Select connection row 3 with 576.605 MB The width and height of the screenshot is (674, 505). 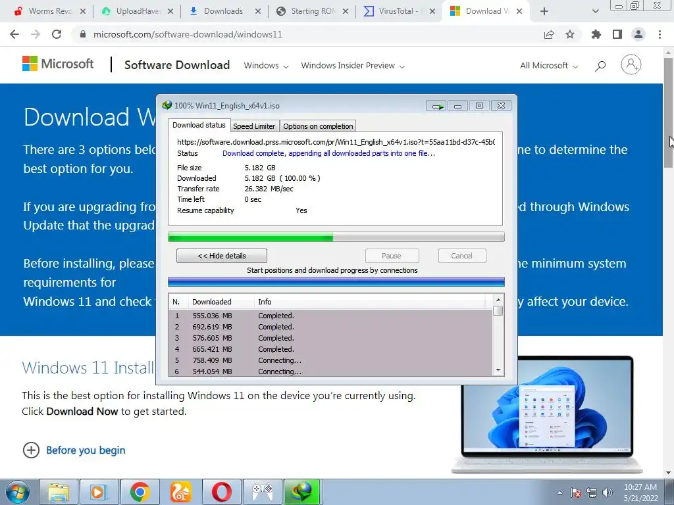[x=330, y=338]
